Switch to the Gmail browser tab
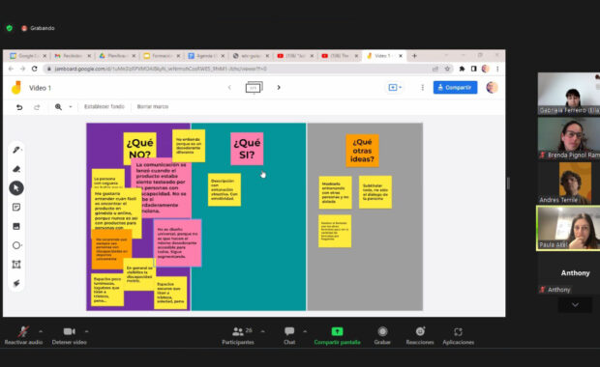 [x=73, y=56]
